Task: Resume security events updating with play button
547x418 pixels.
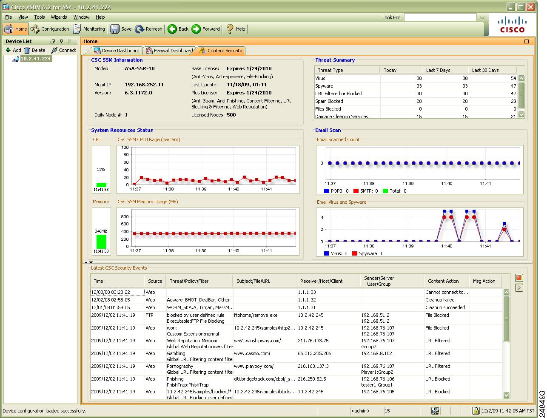Action: tap(519, 288)
